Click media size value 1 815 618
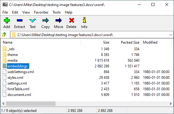 (x=102, y=60)
